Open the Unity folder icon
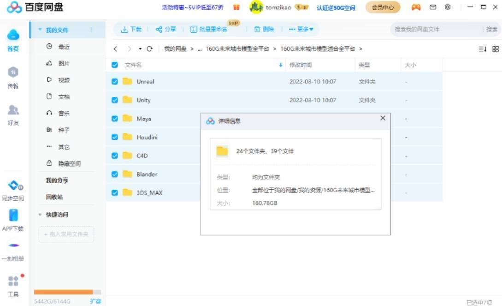 coord(127,100)
